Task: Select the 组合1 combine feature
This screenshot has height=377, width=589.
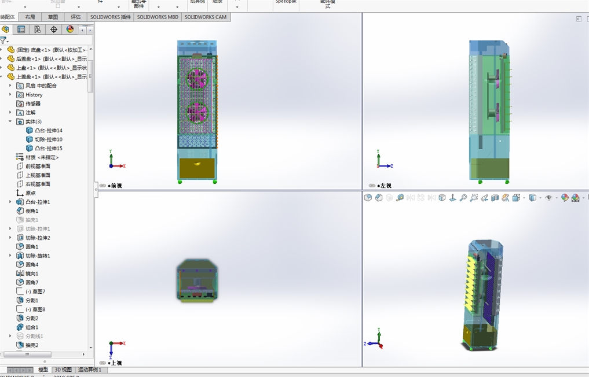Action: [27, 327]
